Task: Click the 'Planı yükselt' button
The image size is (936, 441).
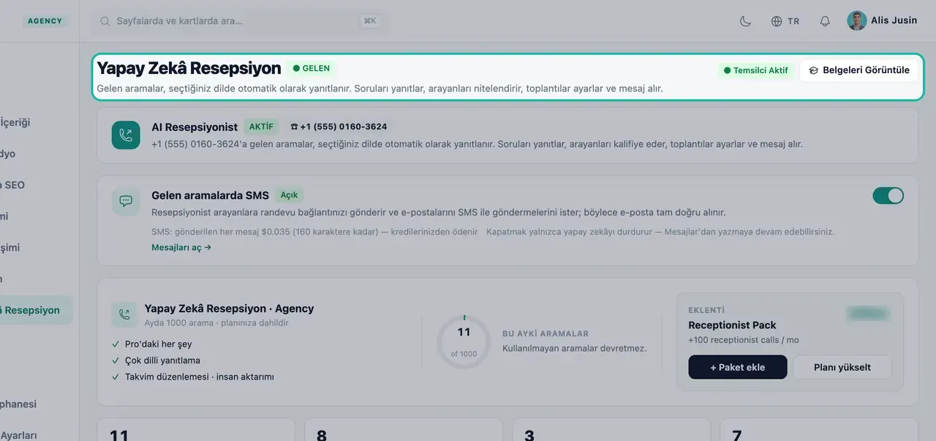Action: (x=842, y=367)
